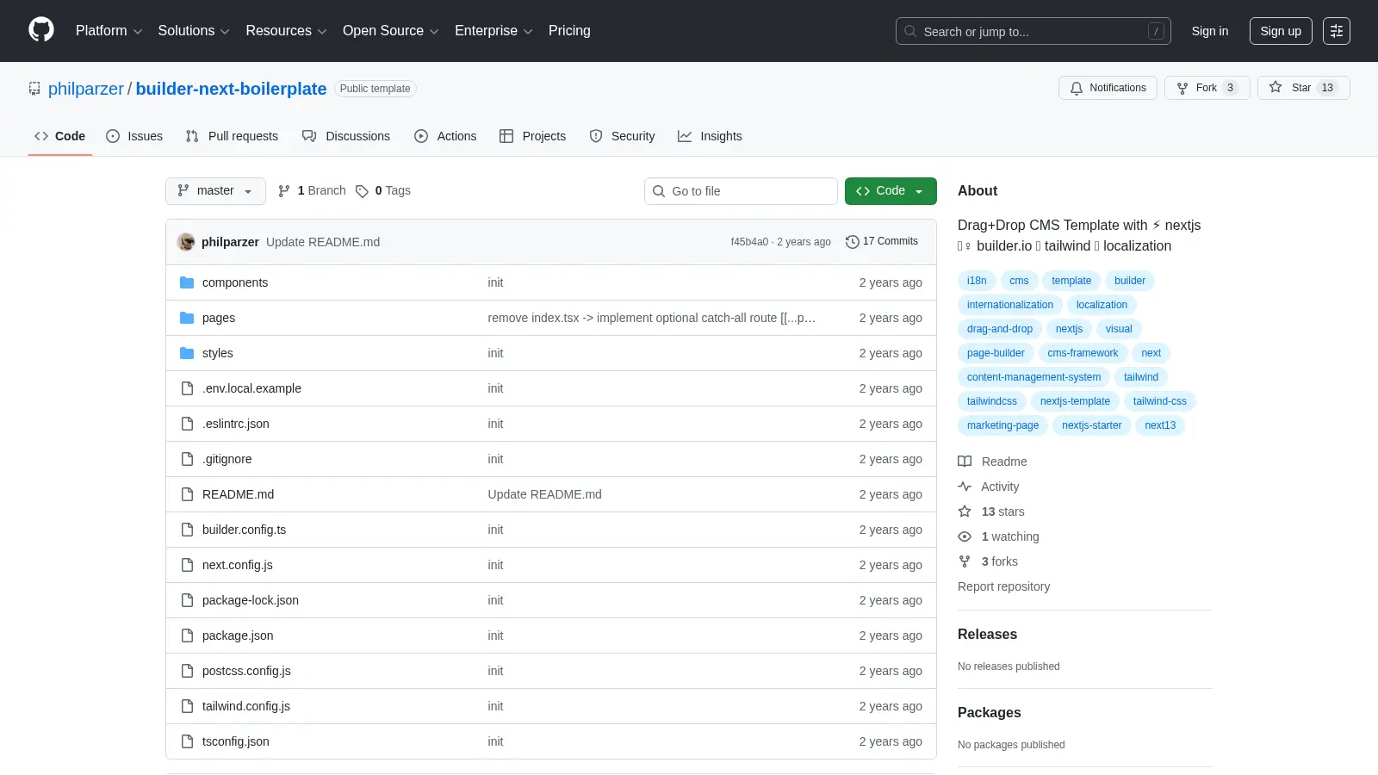This screenshot has height=775, width=1378.
Task: Click philparzer avatar in commit row
Action: coord(186,242)
